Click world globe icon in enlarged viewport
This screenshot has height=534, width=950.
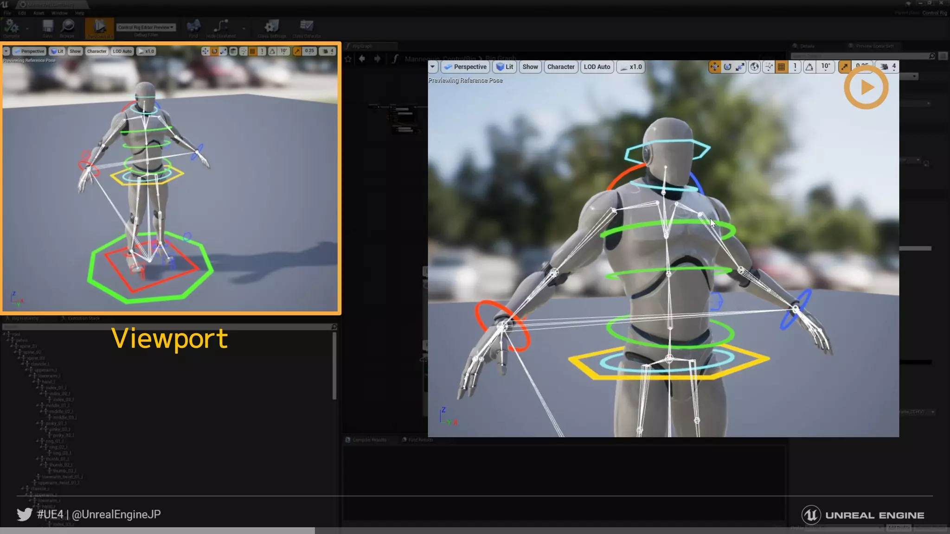(x=755, y=67)
